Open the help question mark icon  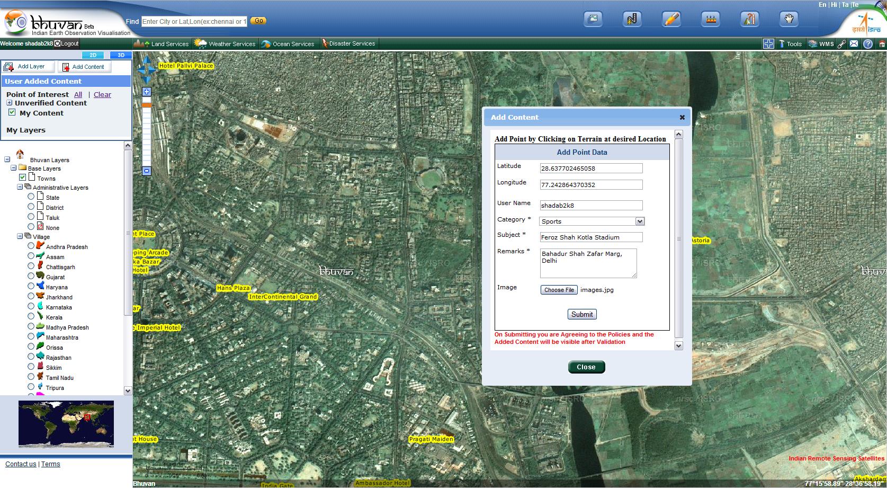click(868, 44)
